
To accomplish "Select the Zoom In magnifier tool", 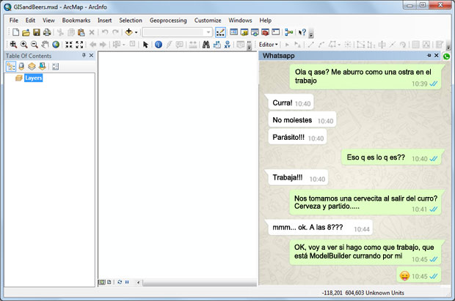I will pos(23,45).
